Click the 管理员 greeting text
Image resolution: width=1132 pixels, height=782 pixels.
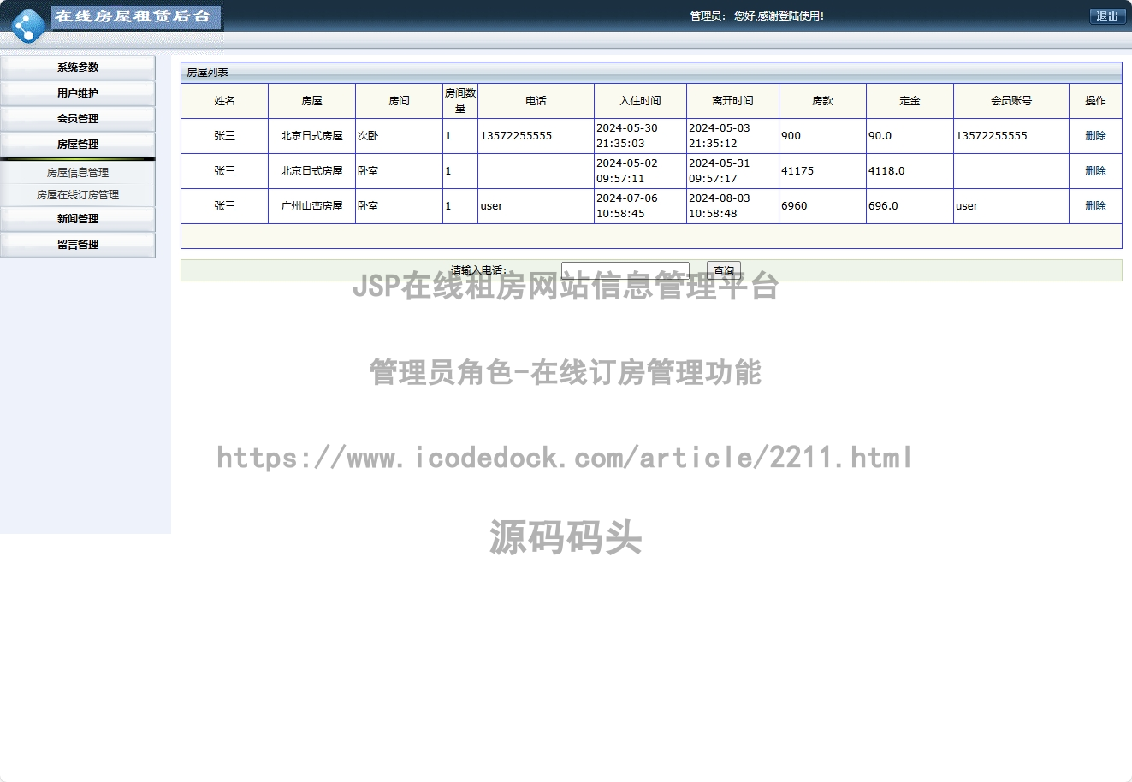pyautogui.click(x=756, y=16)
